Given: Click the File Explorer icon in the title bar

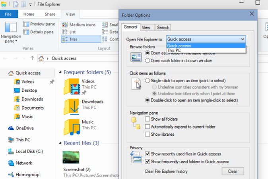Looking at the screenshot, I should click(4, 4).
